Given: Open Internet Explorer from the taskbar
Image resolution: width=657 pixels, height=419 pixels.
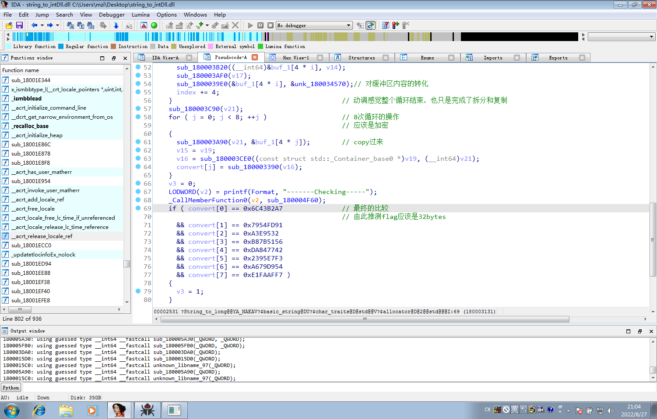Looking at the screenshot, I should click(x=39, y=410).
